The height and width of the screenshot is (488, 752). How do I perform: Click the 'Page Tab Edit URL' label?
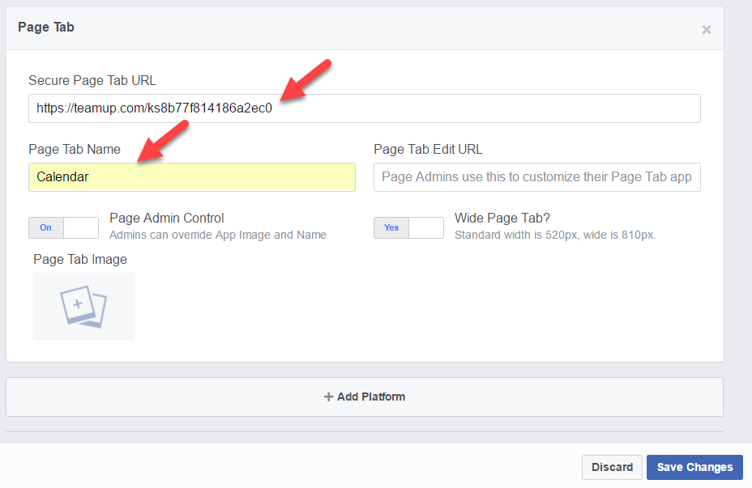click(428, 150)
